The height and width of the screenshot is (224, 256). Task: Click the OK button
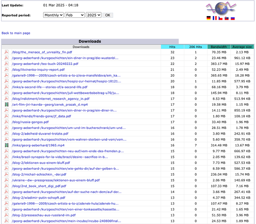(108, 15)
